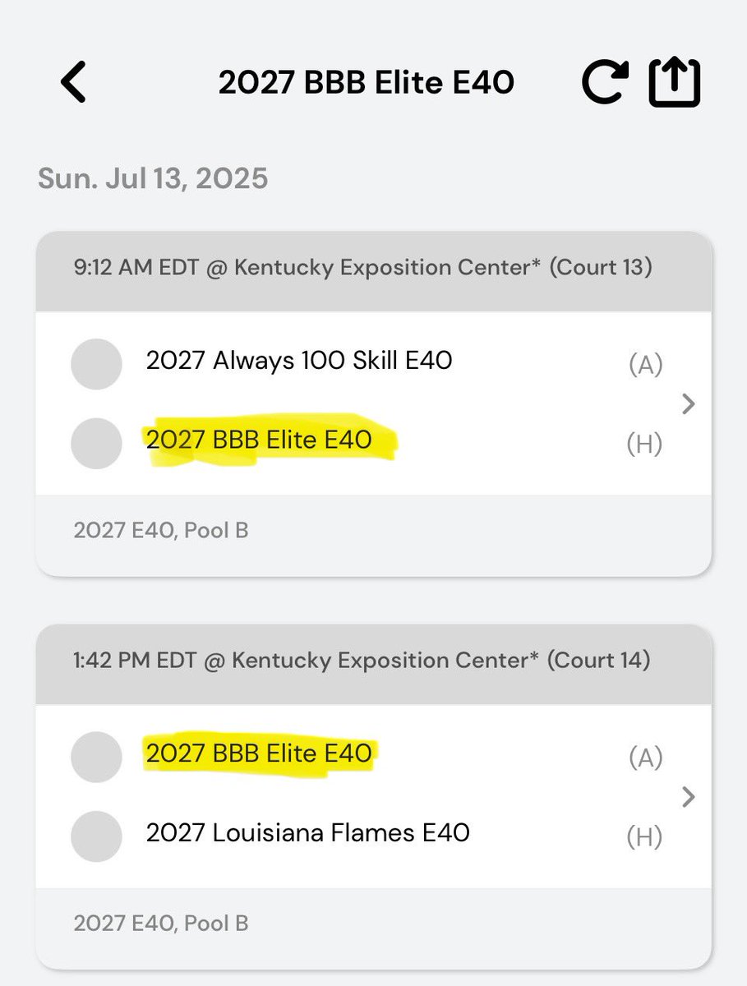This screenshot has height=986, width=747.
Task: Select highlighted BBB Elite E40 home team
Action: click(x=259, y=440)
